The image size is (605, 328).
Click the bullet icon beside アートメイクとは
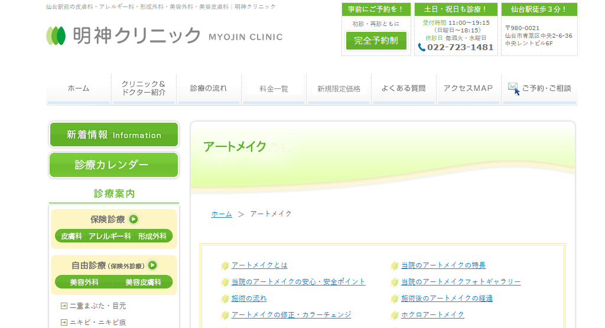pyautogui.click(x=225, y=265)
